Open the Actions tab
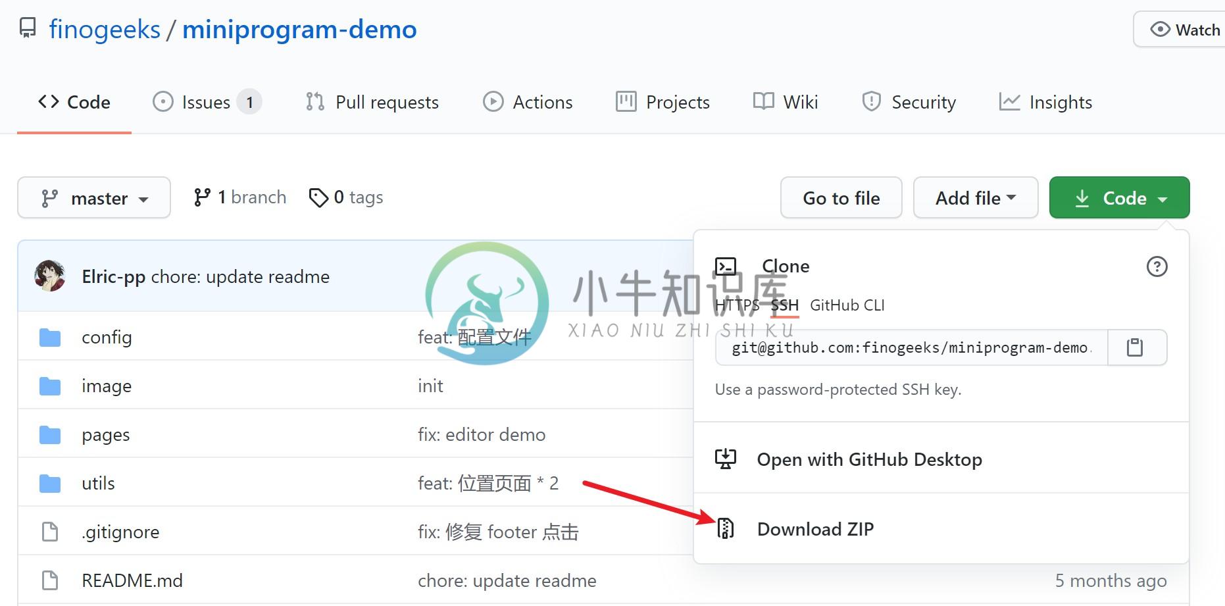This screenshot has width=1225, height=606. (x=528, y=102)
